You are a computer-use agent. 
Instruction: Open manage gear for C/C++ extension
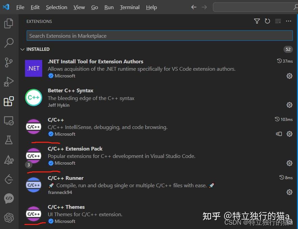click(x=289, y=134)
